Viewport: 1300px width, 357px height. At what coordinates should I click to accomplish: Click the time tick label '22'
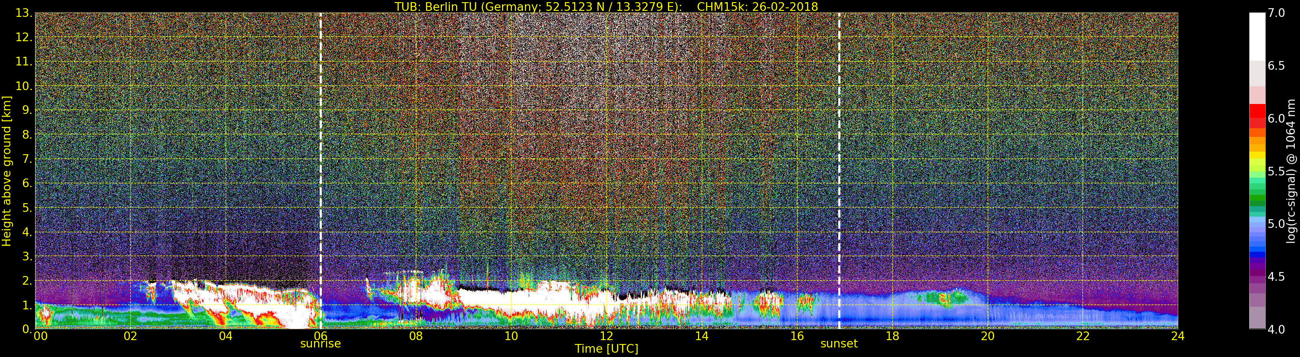[1083, 336]
